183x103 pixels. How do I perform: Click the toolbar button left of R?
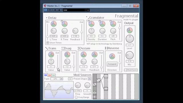coord(50,10)
